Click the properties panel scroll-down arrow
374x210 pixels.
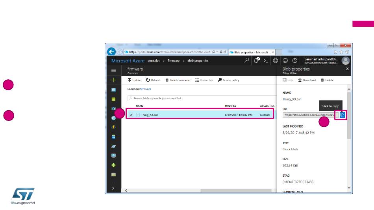click(349, 187)
